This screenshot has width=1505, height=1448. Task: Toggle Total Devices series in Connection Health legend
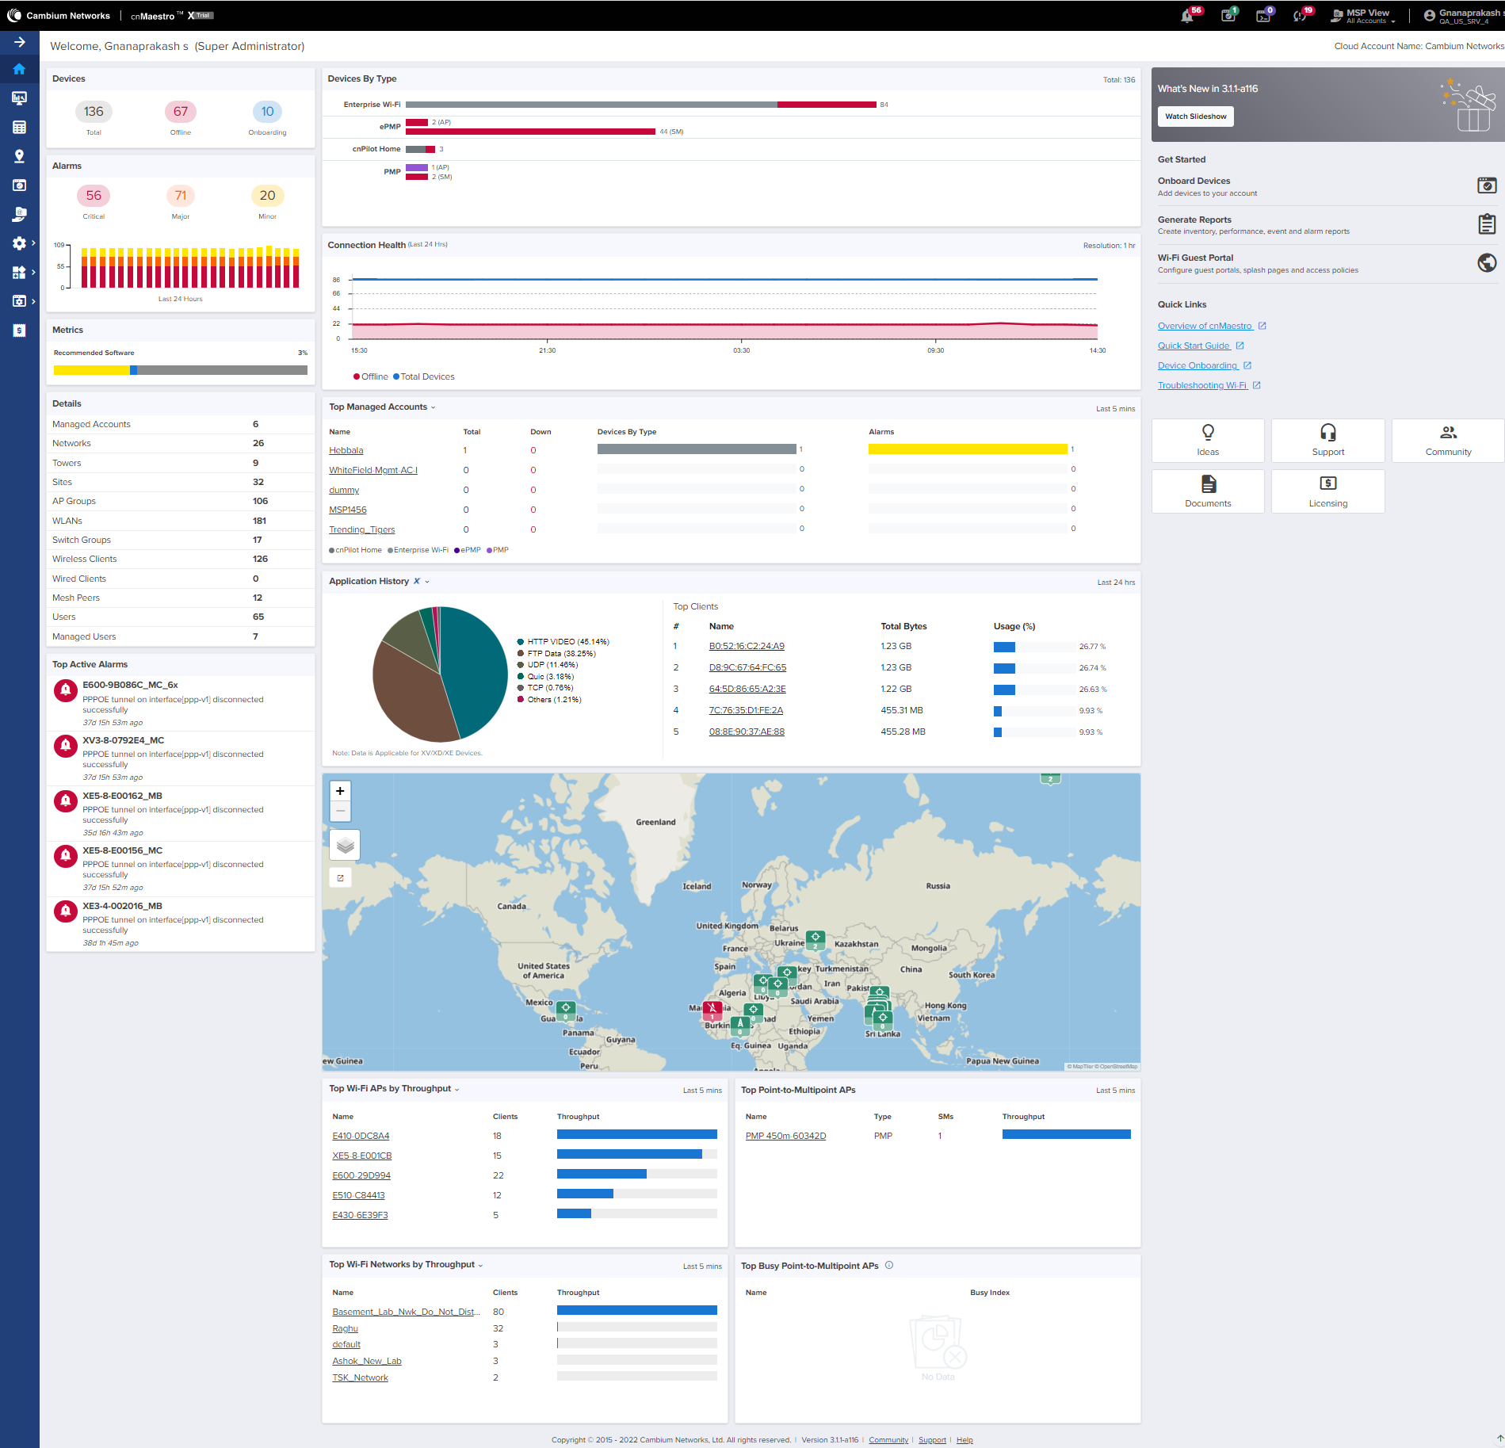pyautogui.click(x=424, y=377)
